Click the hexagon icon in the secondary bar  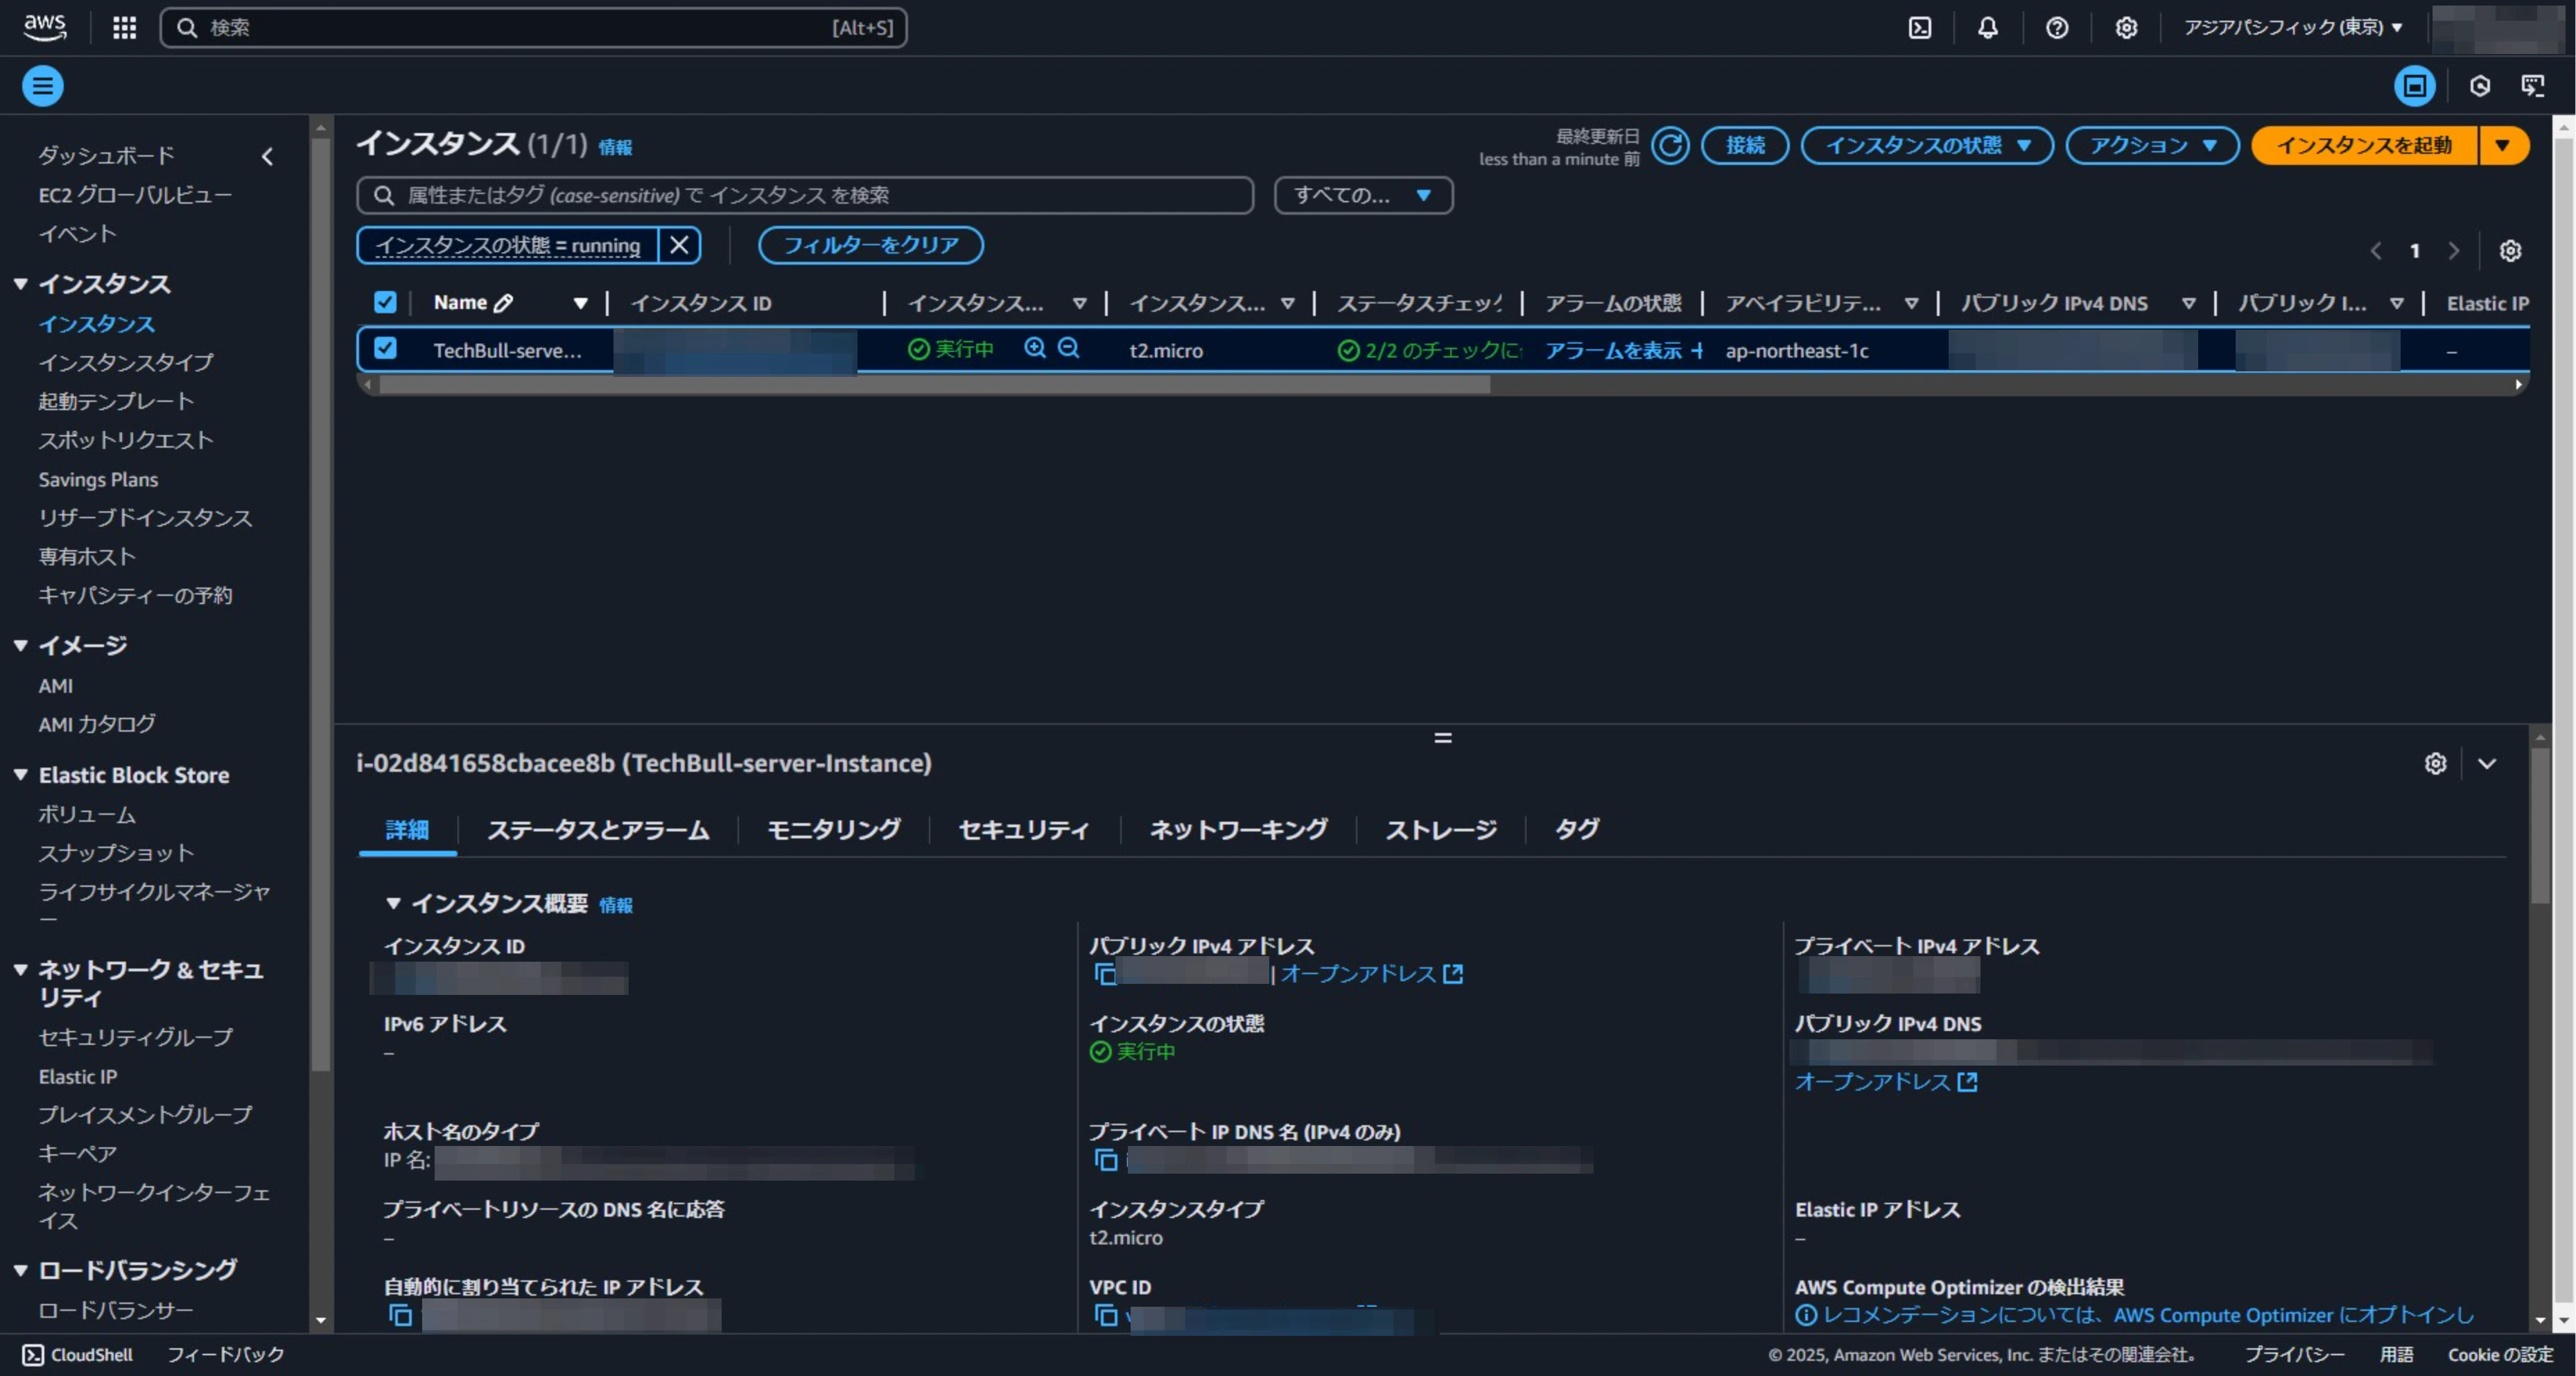(2479, 86)
